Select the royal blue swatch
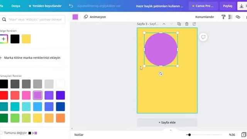The image size is (247, 139). coord(49,107)
